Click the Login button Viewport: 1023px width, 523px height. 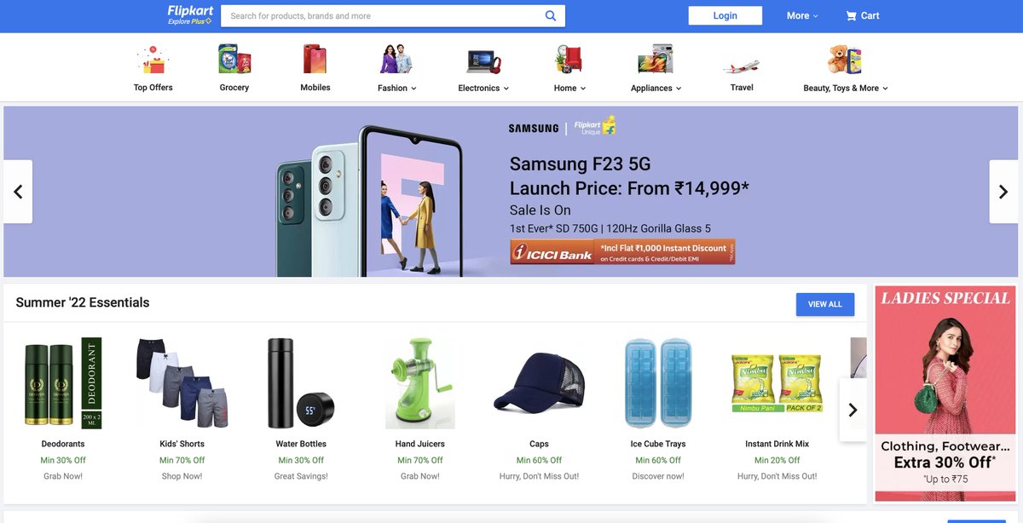click(x=725, y=15)
